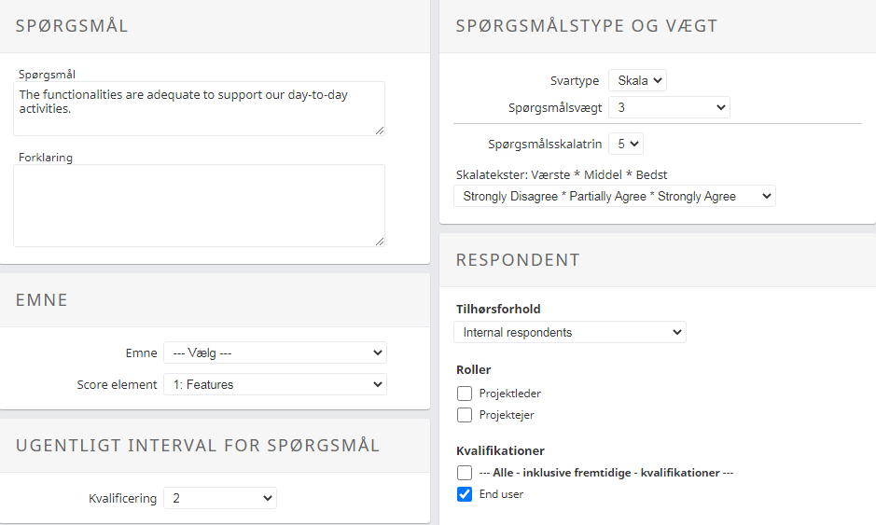The image size is (876, 525).
Task: Open the Skalatekster scale text dropdown
Action: (x=614, y=196)
